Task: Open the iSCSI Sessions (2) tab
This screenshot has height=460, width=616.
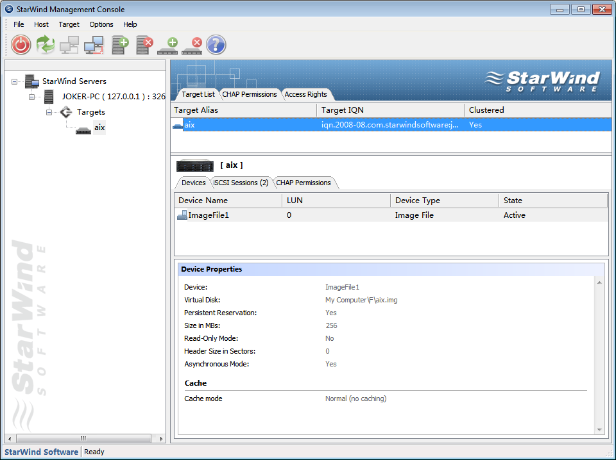Action: coord(241,183)
